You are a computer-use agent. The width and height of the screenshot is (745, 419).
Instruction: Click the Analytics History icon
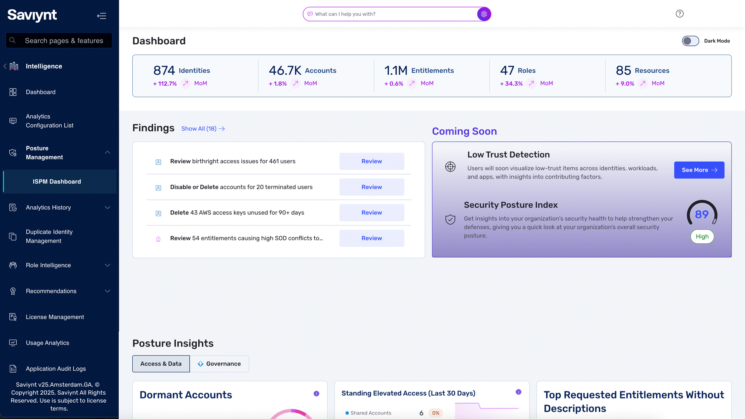click(13, 208)
